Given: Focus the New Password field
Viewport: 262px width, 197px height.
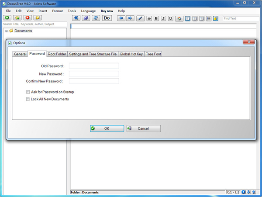Looking at the screenshot, I should [94, 74].
